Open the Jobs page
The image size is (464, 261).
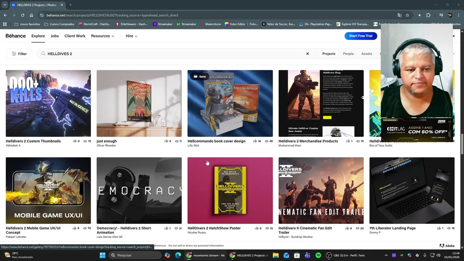[x=55, y=36]
